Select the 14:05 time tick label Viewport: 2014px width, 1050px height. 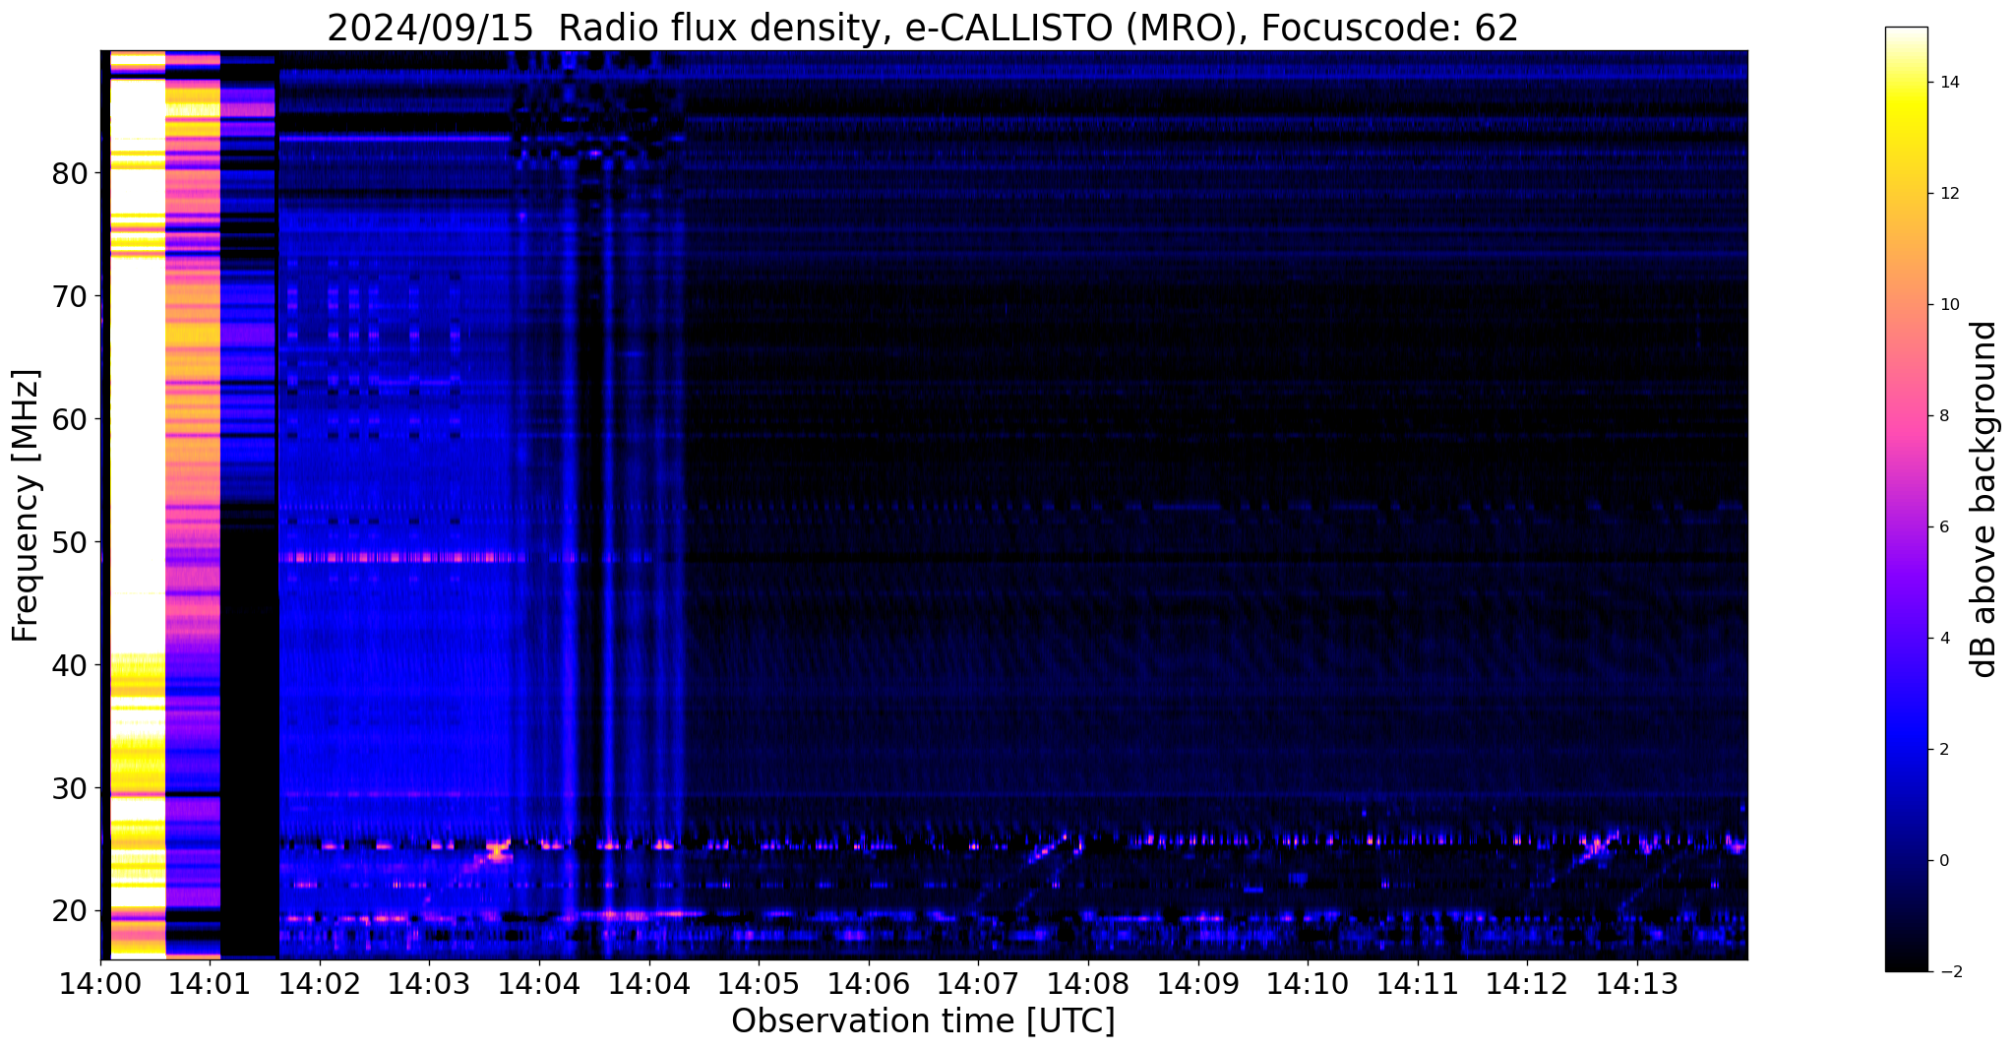tap(759, 982)
